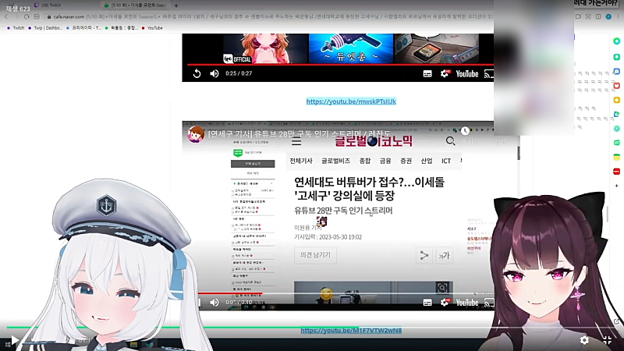Toggle subtitles on the first embedded video
Viewport: 624px width, 351px height.
427,73
